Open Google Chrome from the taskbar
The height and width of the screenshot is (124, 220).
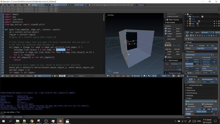[x=32, y=121]
